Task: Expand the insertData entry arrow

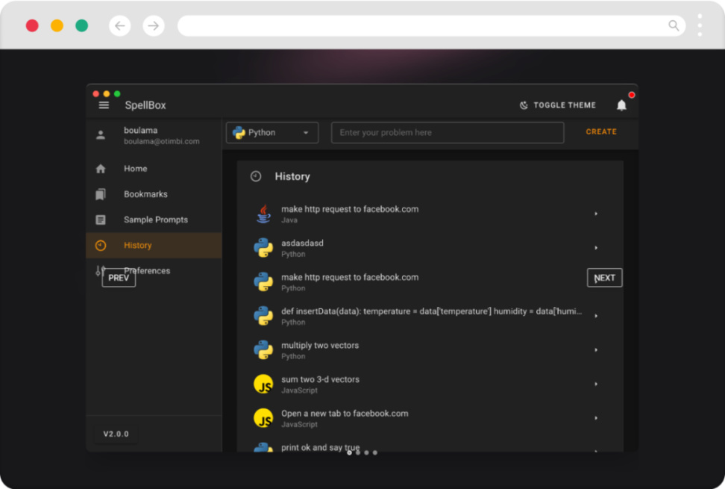Action: 596,316
